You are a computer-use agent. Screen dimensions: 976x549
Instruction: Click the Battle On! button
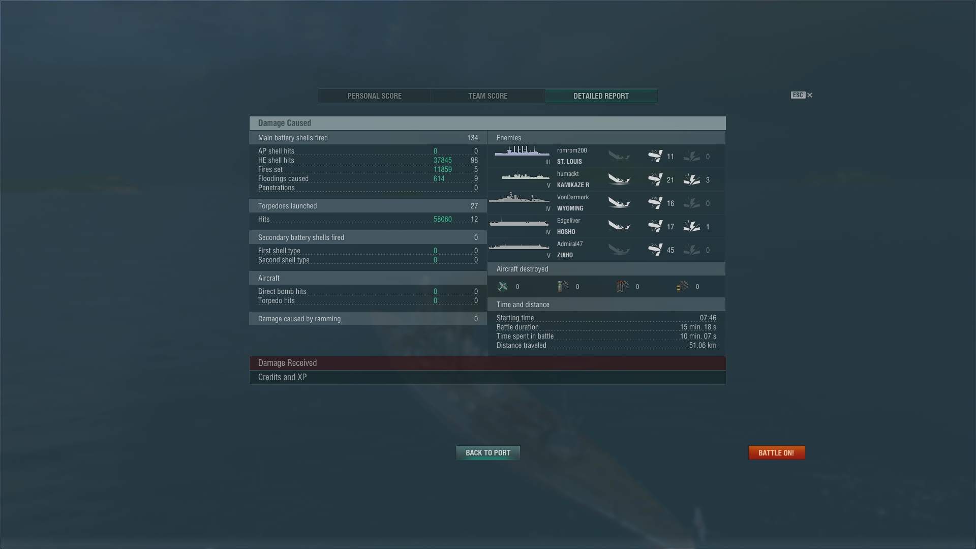pos(777,453)
